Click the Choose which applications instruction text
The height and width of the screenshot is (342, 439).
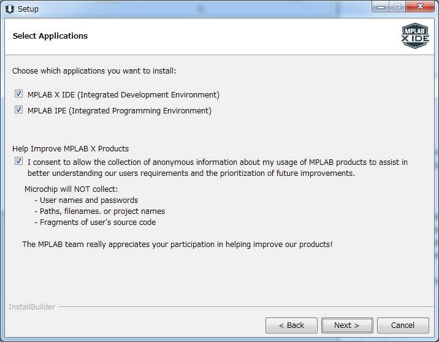coord(94,71)
